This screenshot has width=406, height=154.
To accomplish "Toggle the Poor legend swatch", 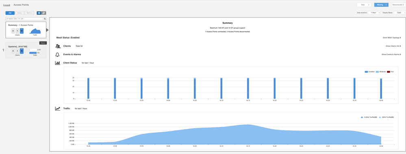I will [x=389, y=72].
